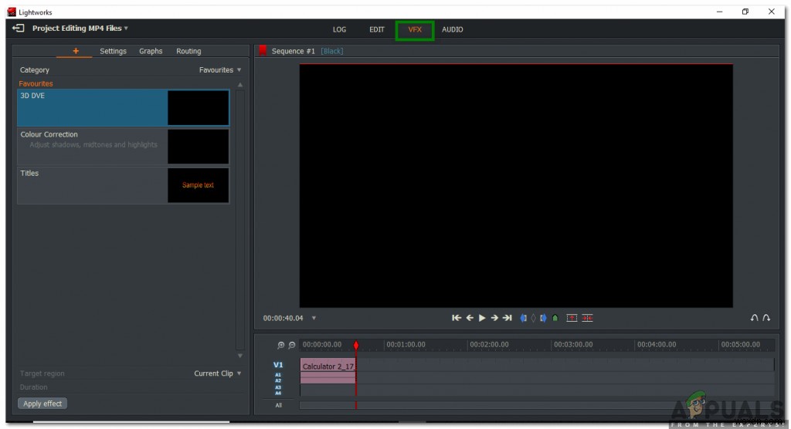Step back one frame with left arrow

[x=470, y=318]
